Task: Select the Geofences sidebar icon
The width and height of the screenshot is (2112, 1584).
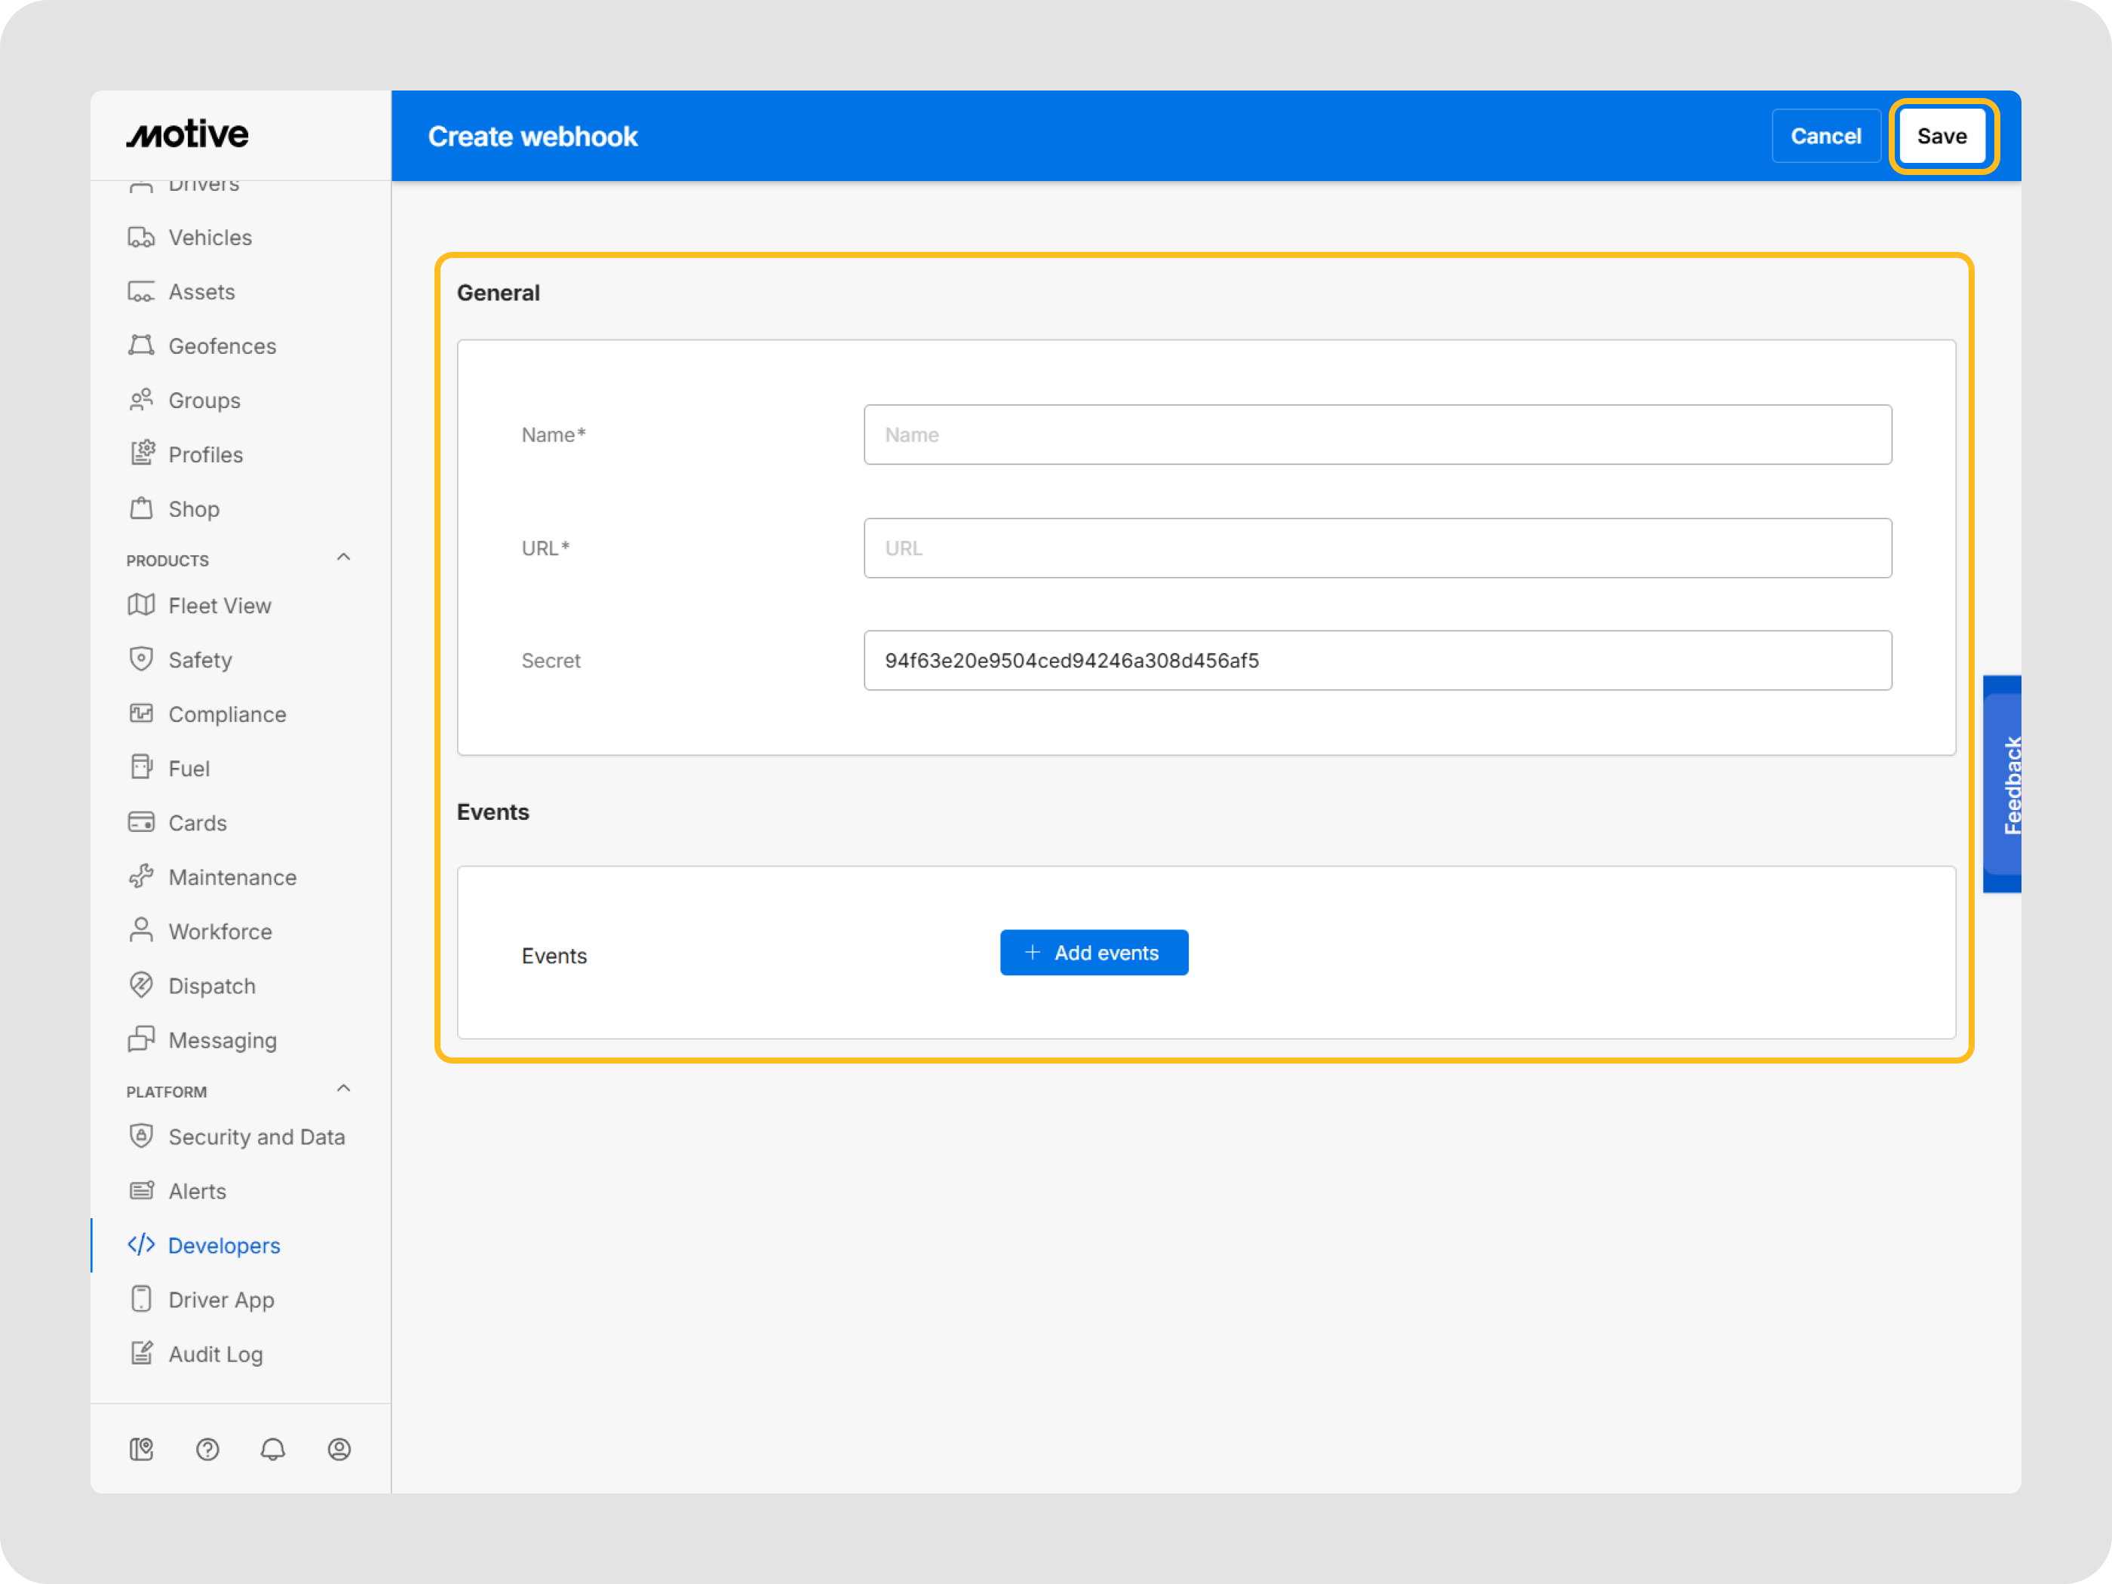Action: pos(141,345)
